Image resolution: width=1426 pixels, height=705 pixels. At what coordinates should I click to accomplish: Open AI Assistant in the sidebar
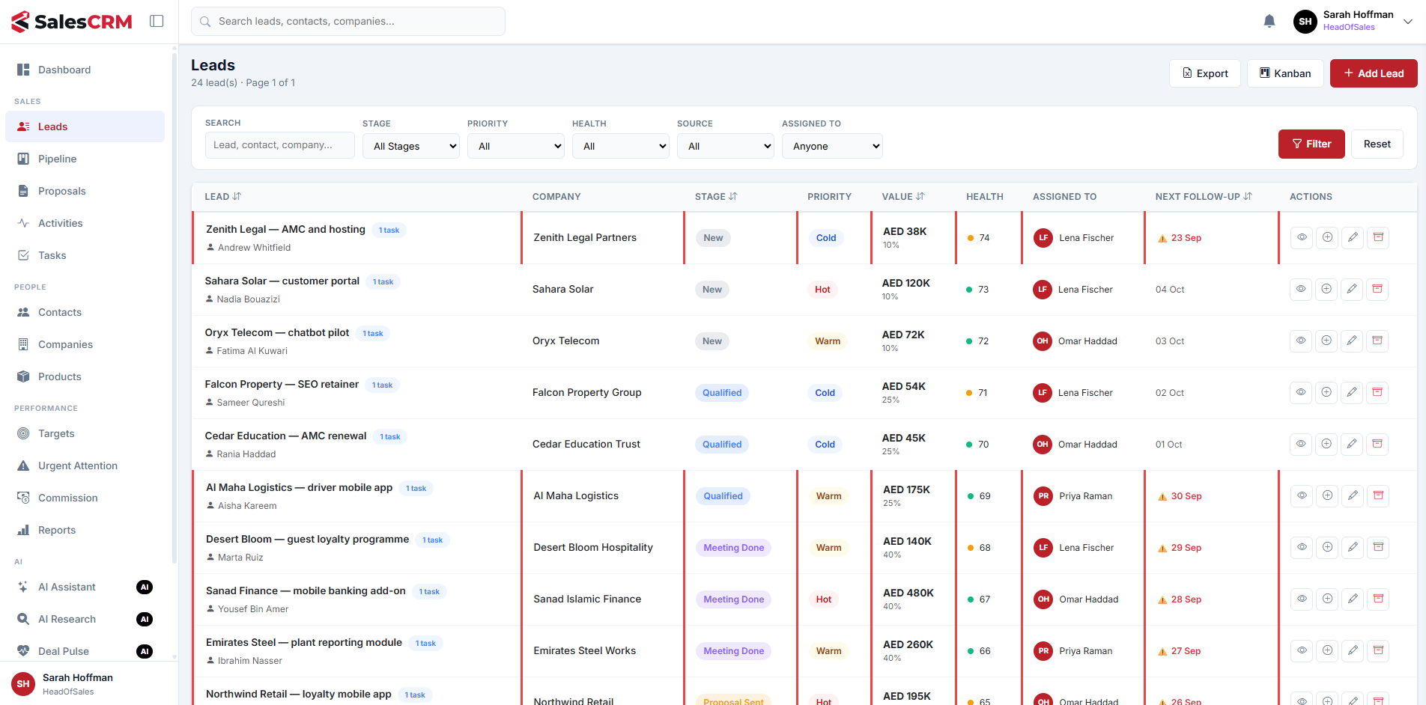click(85, 587)
